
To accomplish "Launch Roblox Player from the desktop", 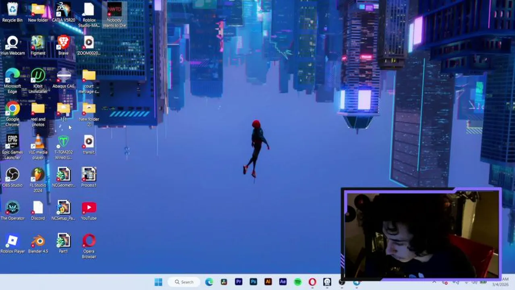I will click(x=12, y=244).
